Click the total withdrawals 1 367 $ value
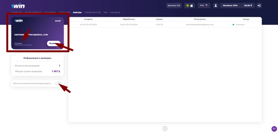The width and height of the screenshot is (278, 132). click(56, 71)
